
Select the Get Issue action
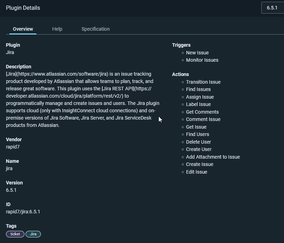click(x=196, y=127)
